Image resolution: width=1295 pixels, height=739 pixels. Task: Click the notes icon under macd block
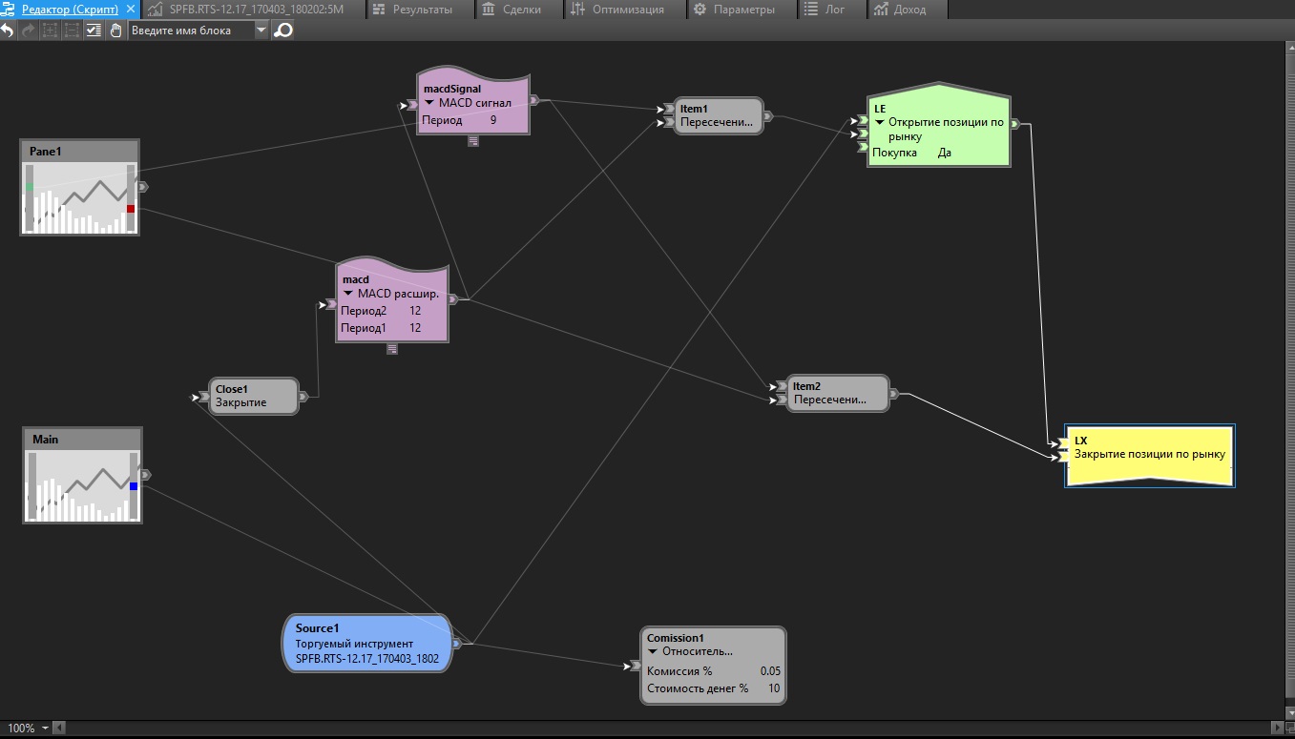392,349
